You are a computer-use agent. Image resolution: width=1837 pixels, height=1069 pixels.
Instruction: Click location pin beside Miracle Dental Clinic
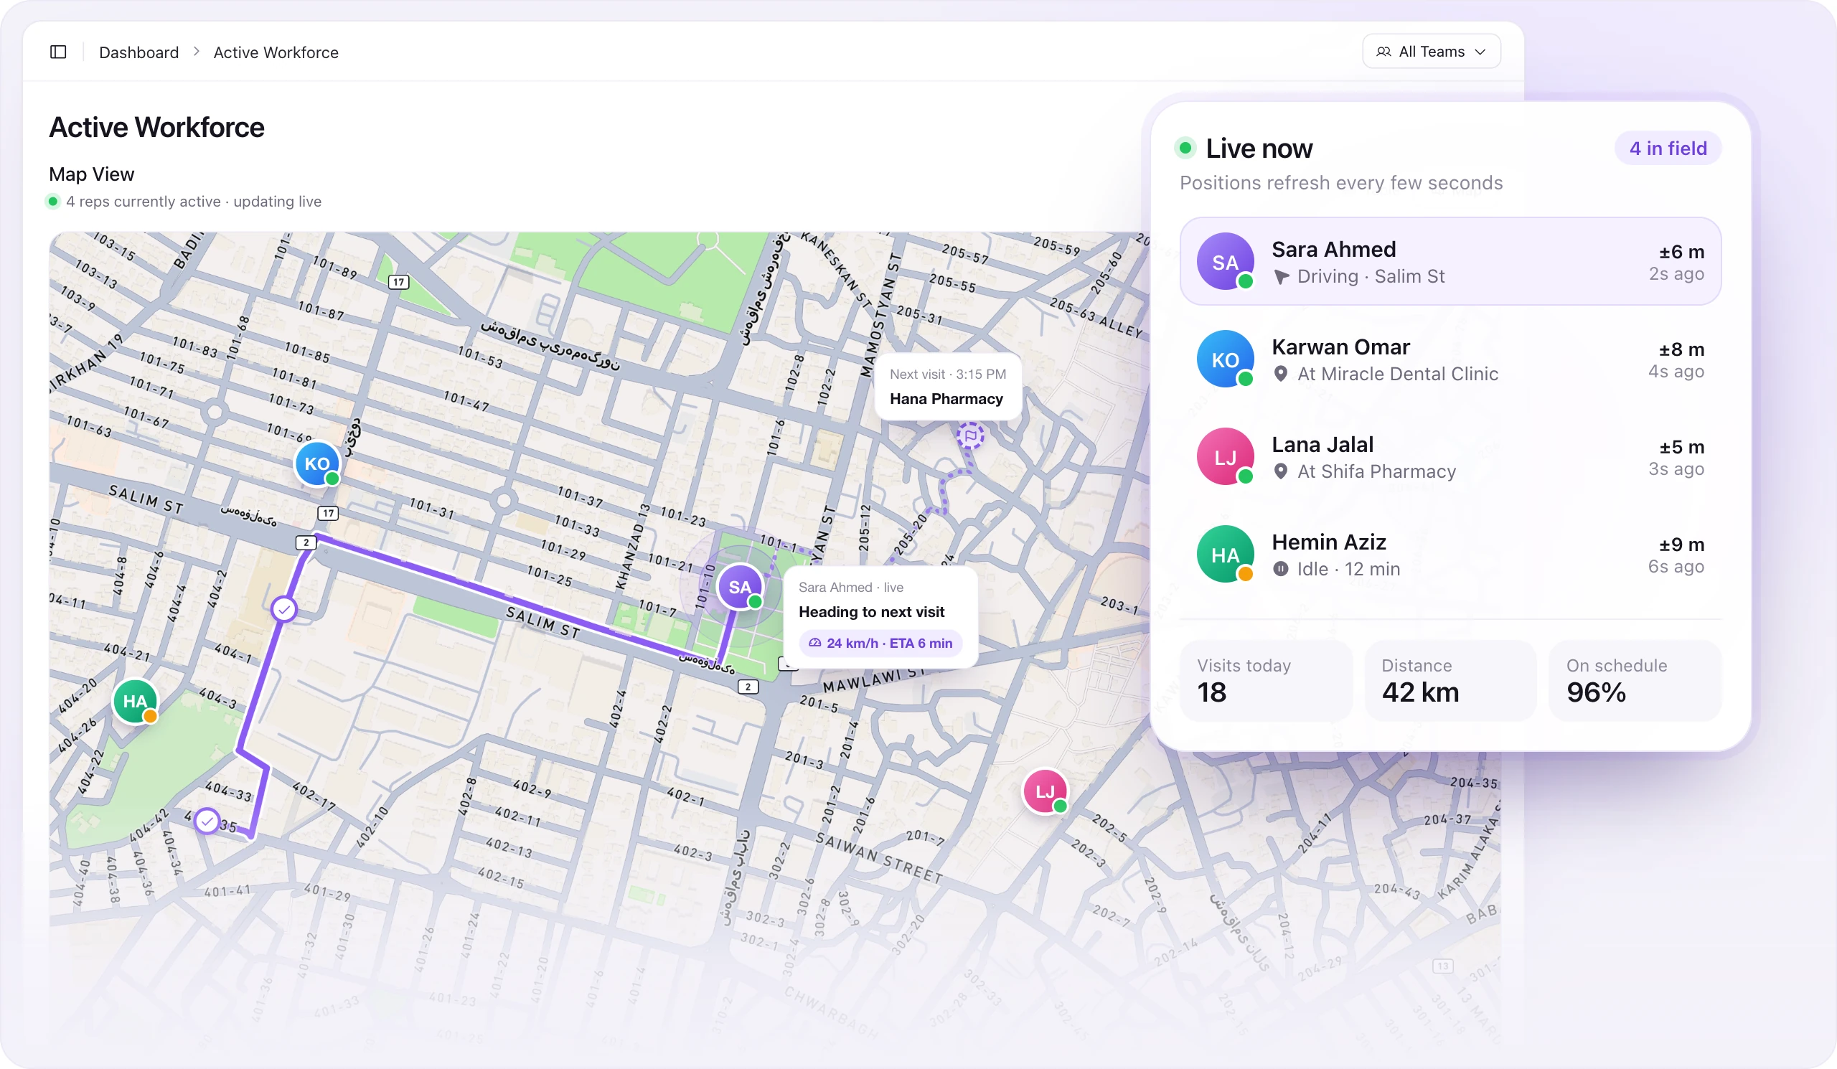(x=1280, y=375)
